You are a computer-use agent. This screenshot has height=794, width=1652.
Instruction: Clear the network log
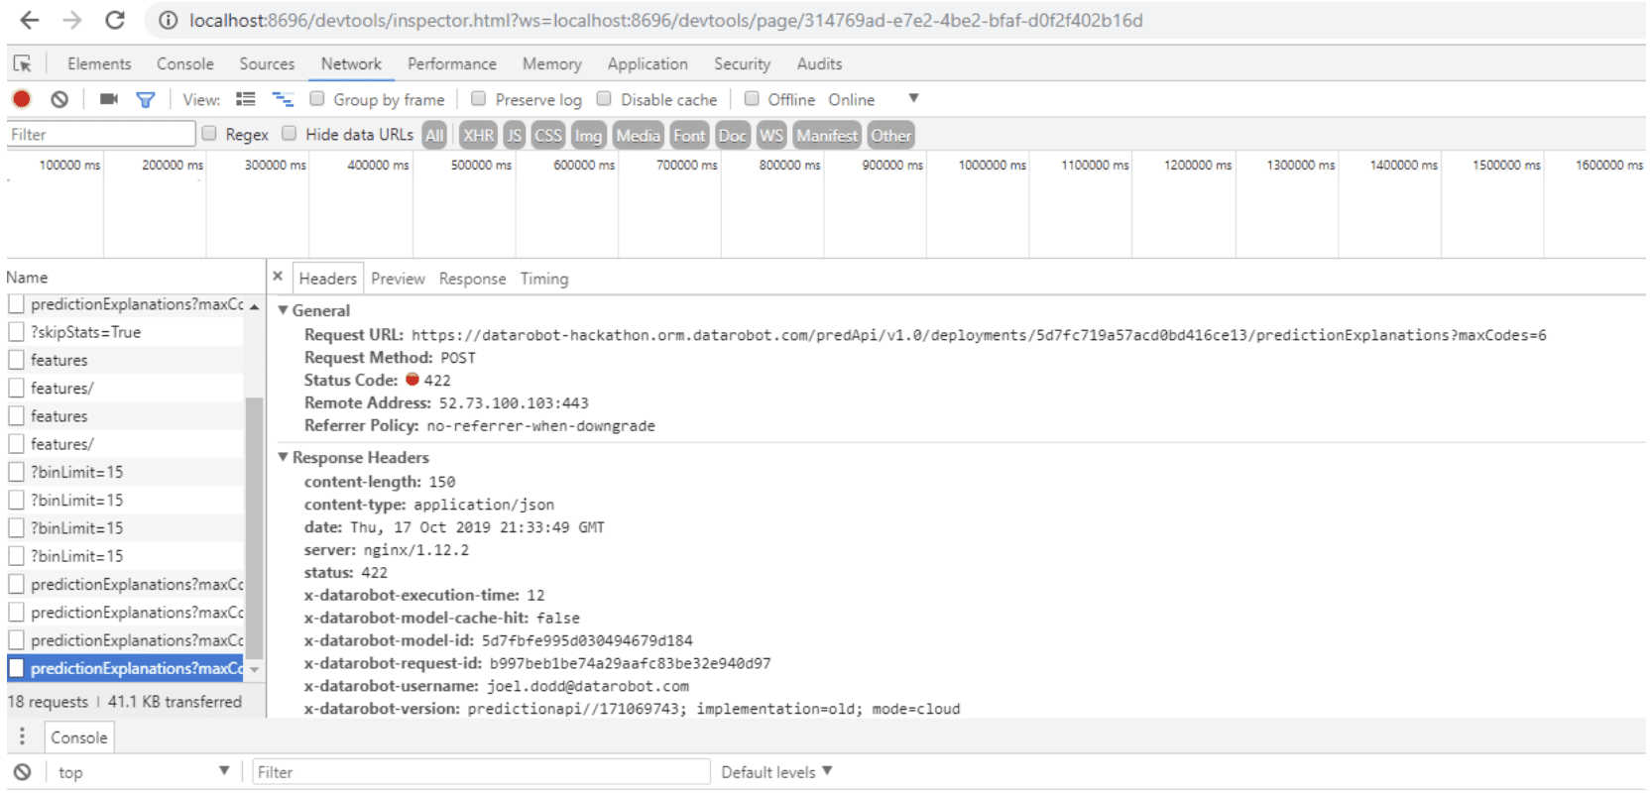[59, 99]
